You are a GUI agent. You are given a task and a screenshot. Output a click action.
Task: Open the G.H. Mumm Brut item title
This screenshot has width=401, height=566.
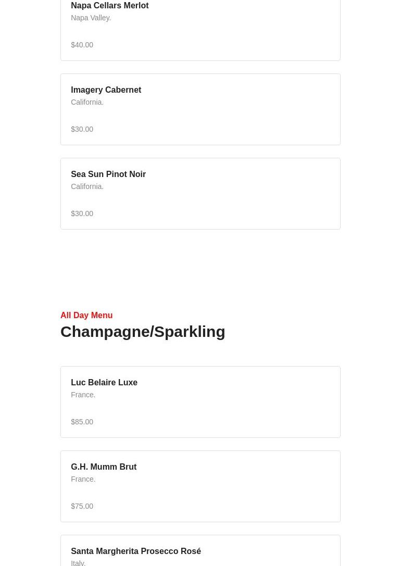[103, 467]
